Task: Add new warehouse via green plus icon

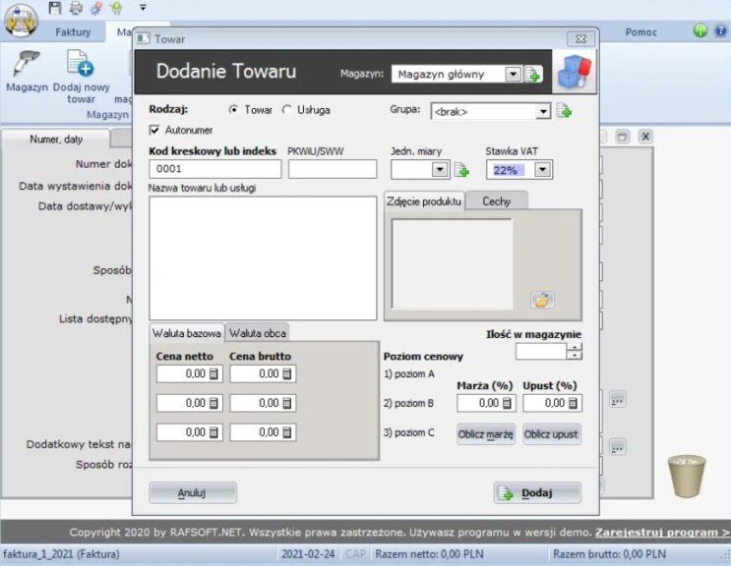Action: pos(533,75)
